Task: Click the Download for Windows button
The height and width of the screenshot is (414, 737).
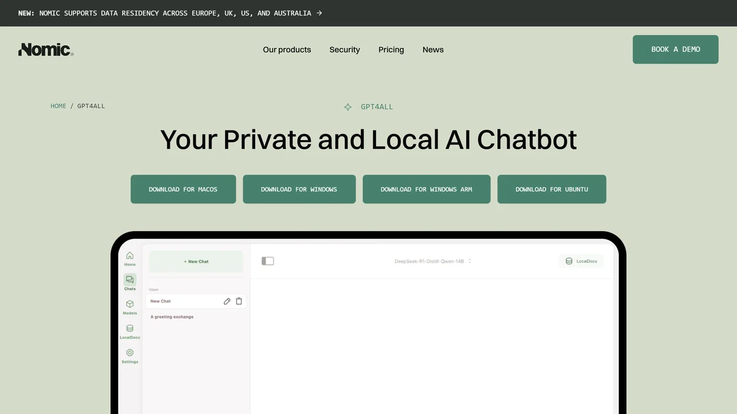Action: click(299, 189)
